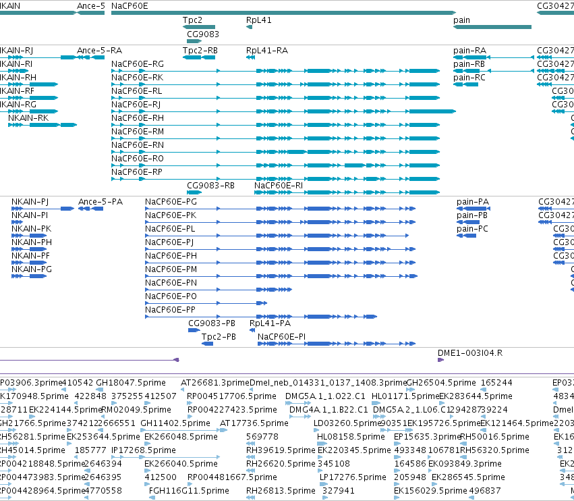The height and width of the screenshot is (501, 574).
Task: Click transcript label NaCP60E-RJ
Action: coord(136,105)
